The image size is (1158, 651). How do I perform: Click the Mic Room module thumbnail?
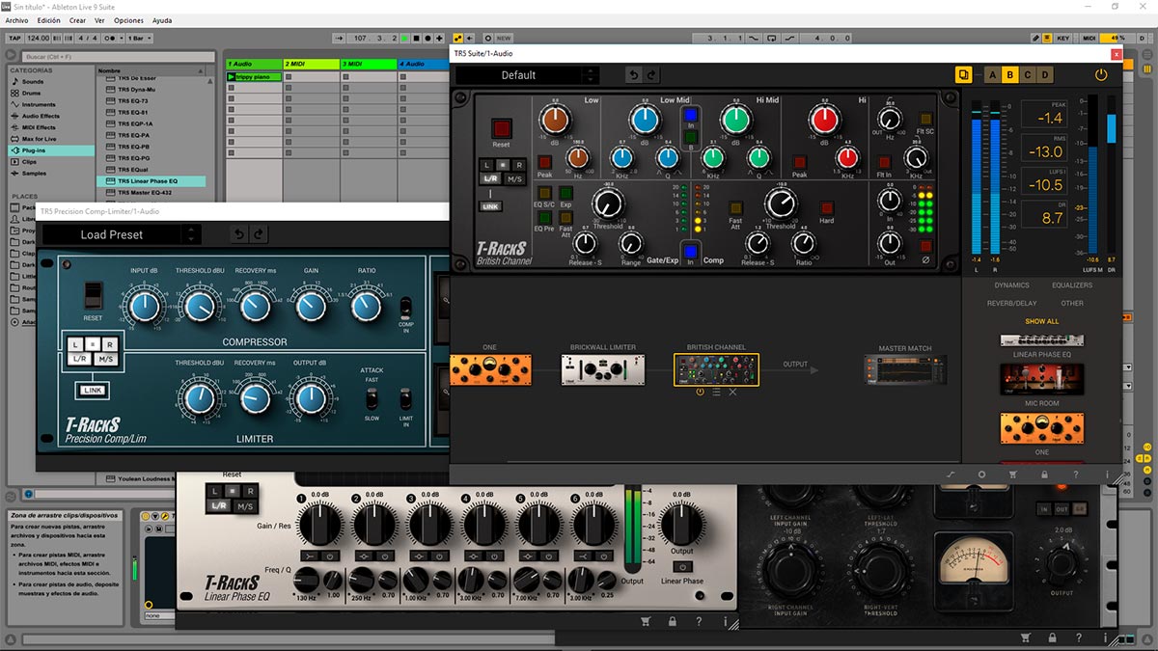tap(1042, 377)
